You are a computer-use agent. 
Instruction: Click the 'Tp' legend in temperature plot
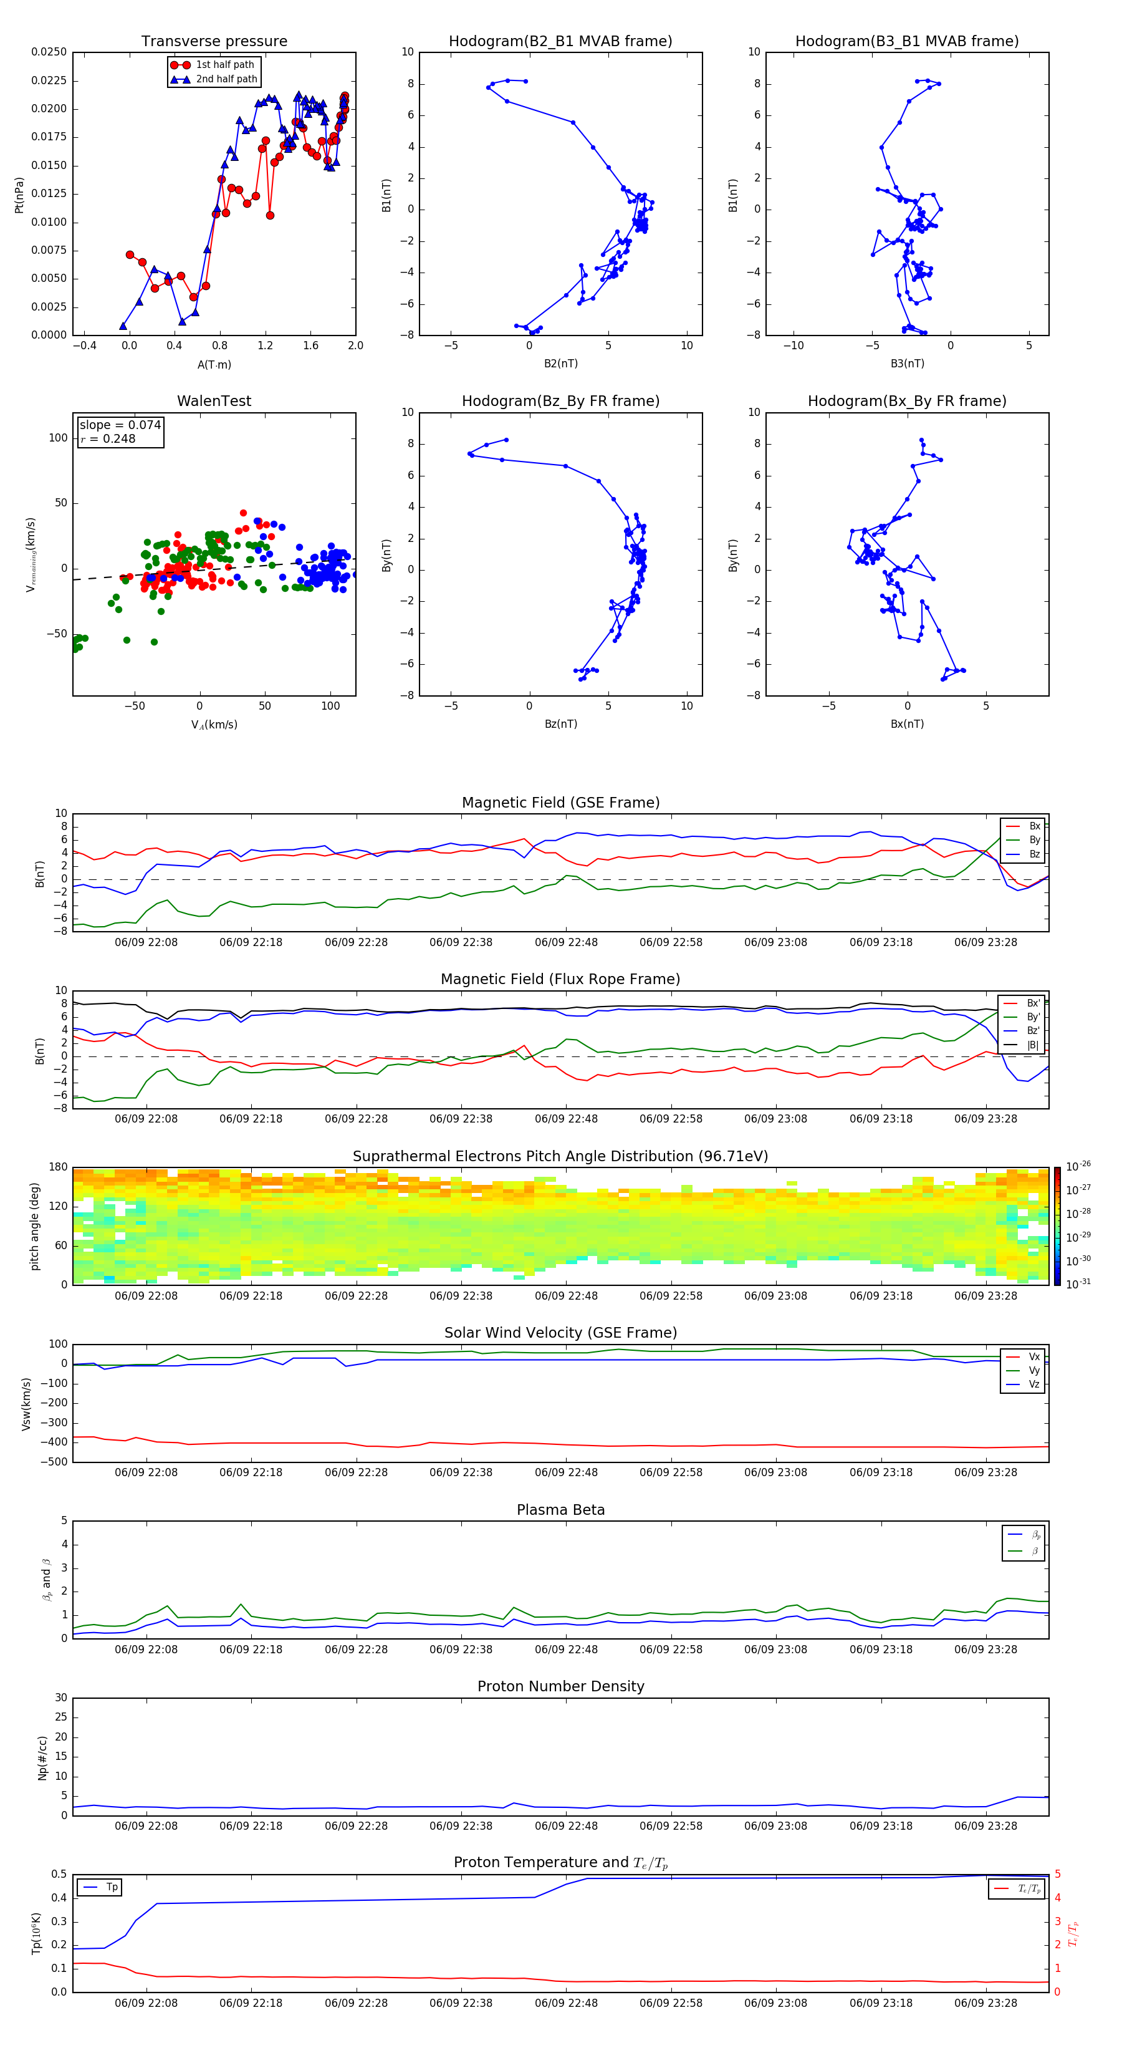coord(100,1887)
